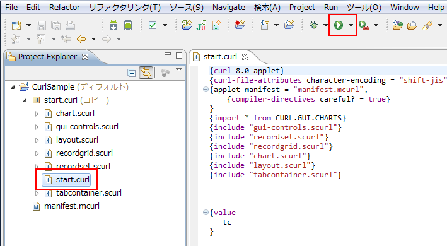This screenshot has height=246, width=447.
Task: Click the new Android project folder icon
Action: pyautogui.click(x=187, y=25)
